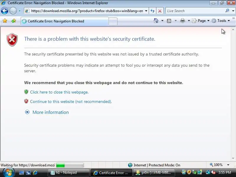Click the 3:55 PM clock

[224, 173]
